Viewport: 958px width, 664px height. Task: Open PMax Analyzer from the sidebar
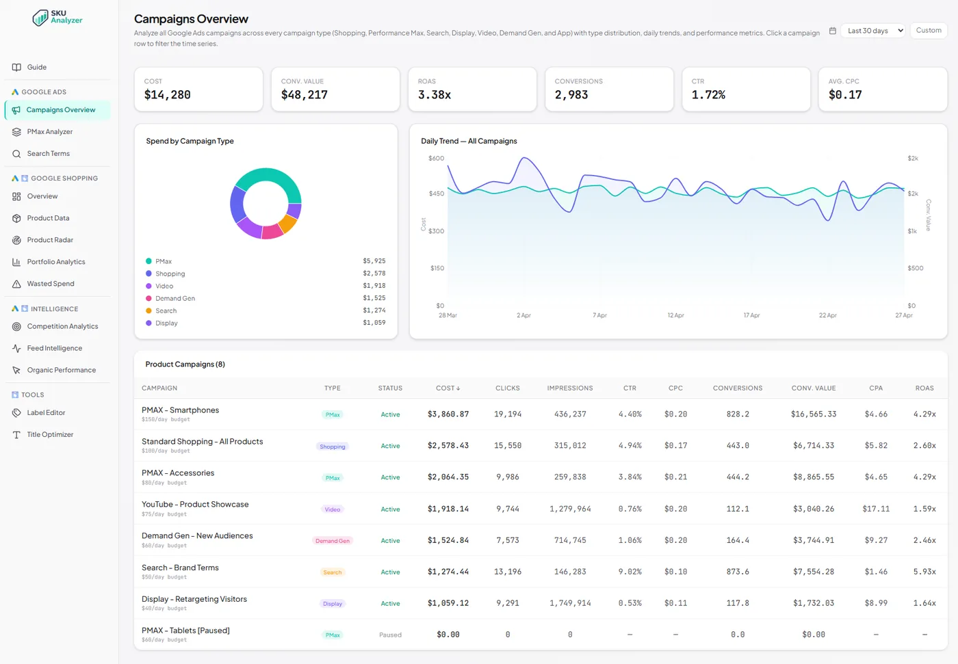57,132
